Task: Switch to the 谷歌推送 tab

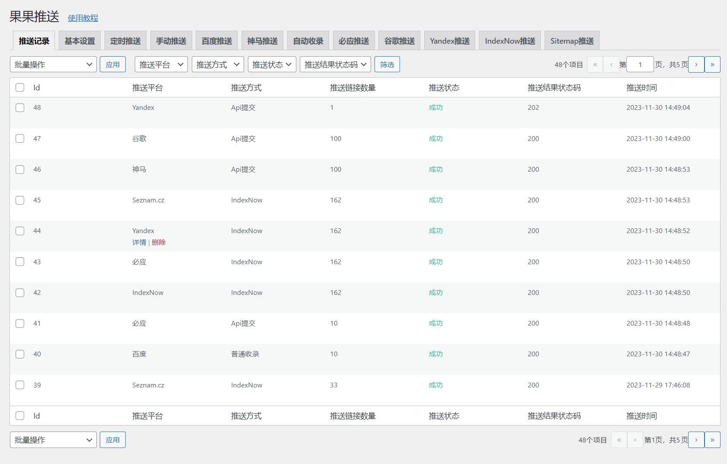Action: (x=400, y=41)
